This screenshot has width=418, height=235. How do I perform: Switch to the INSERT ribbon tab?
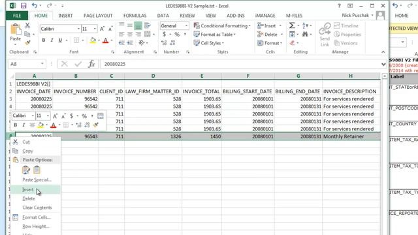click(x=65, y=16)
